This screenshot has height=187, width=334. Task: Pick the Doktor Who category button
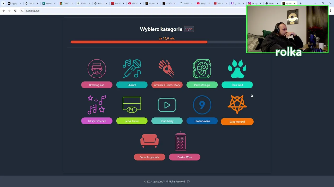(184, 157)
